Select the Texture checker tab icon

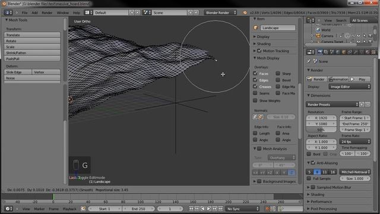373,52
